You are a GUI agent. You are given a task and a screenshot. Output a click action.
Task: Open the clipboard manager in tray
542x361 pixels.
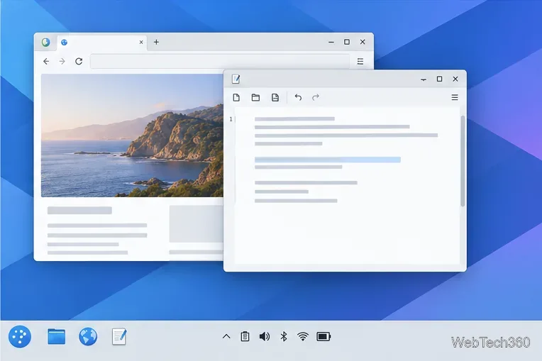(x=245, y=336)
